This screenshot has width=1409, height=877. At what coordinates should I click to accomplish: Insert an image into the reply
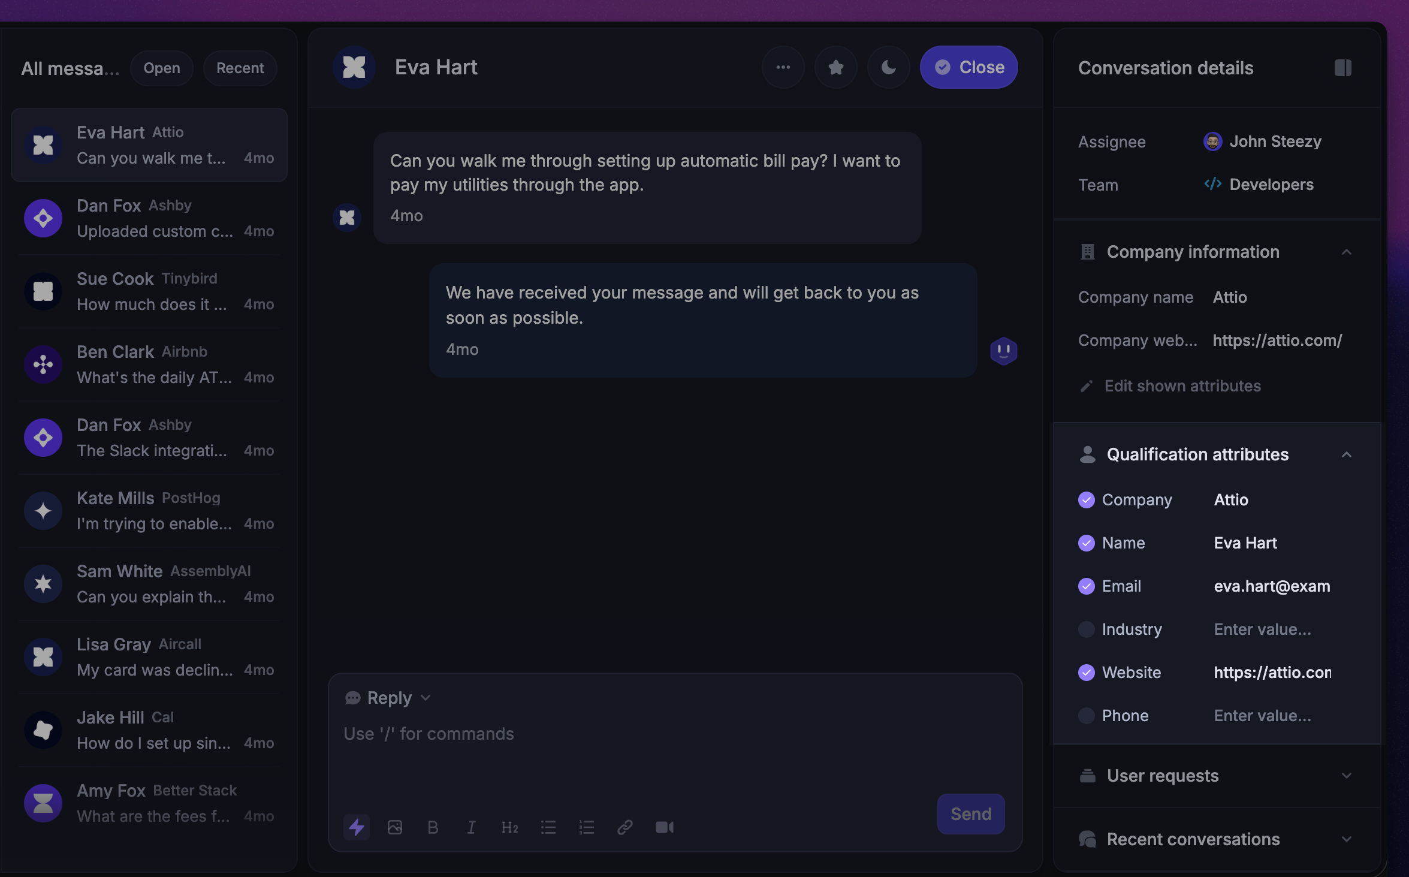[395, 827]
